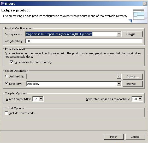
Task: Click the Finish button
Action: coord(114,137)
